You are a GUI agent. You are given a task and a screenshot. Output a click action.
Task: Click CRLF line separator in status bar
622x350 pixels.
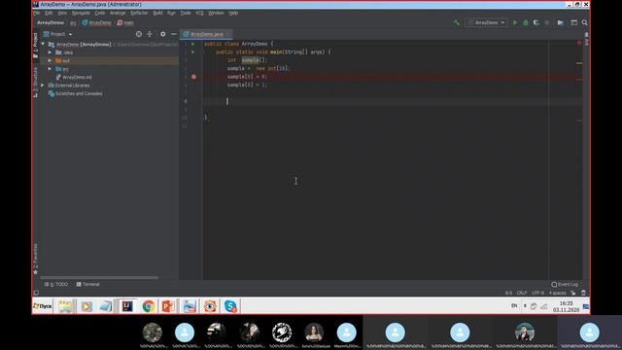(x=522, y=293)
